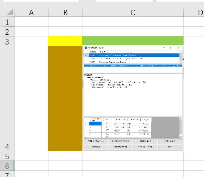Select row 5 header
Image resolution: width=204 pixels, height=177 pixels.
[x=7, y=156]
